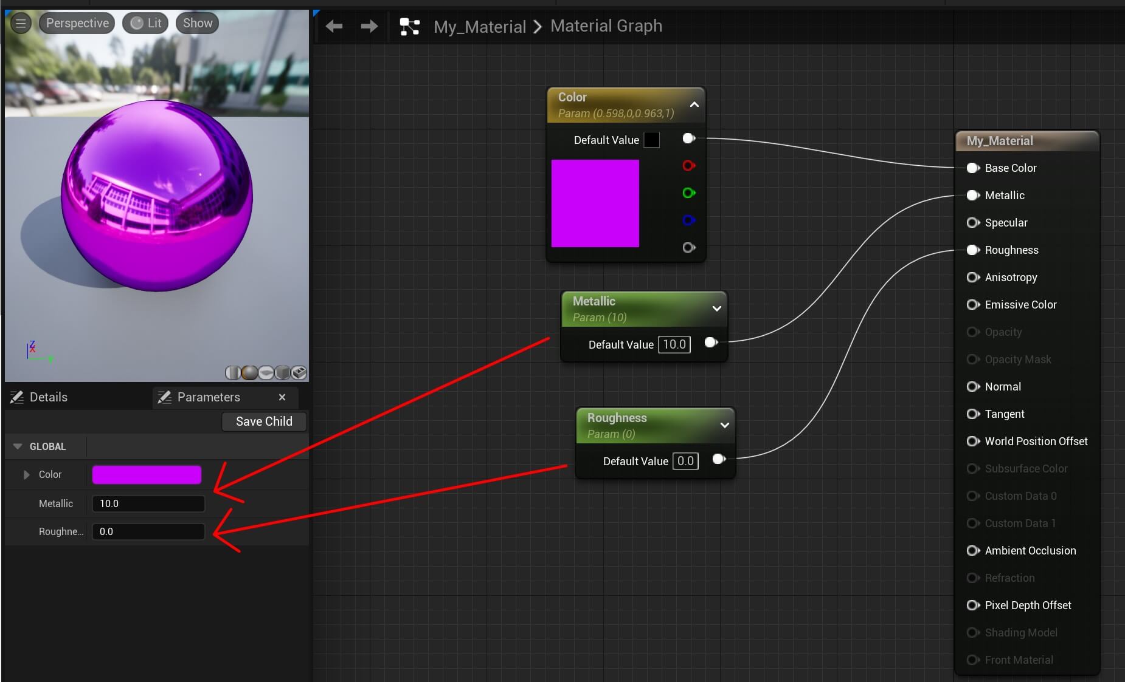
Task: Select the cylinder preview mesh icon
Action: (x=233, y=372)
